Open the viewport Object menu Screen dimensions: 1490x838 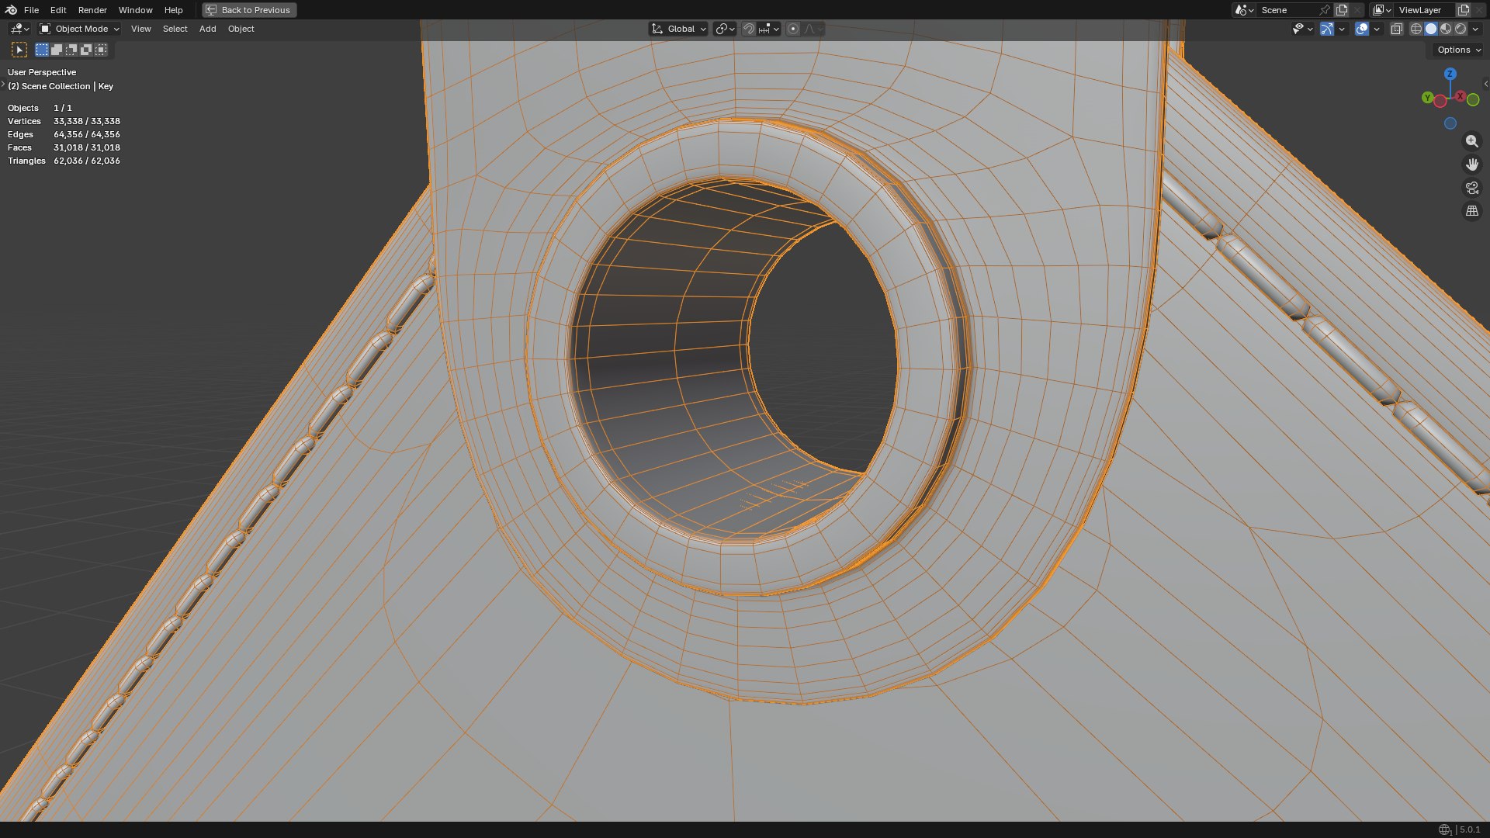click(241, 29)
